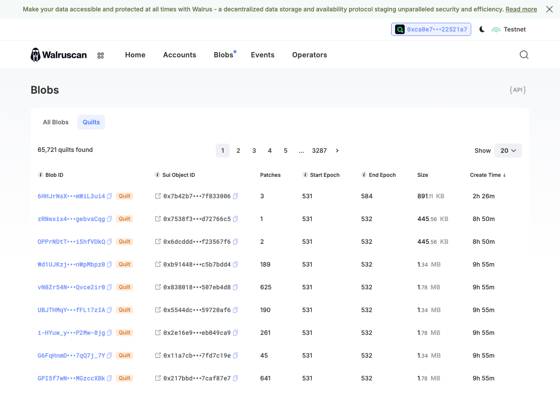Go to the next page arrow
The image size is (560, 394).
point(337,151)
